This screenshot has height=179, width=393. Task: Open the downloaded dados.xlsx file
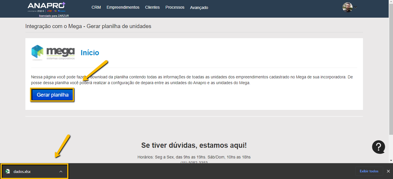click(22, 171)
